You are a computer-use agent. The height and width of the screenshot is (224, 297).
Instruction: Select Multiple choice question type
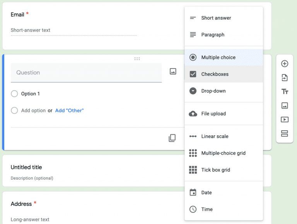point(224,57)
